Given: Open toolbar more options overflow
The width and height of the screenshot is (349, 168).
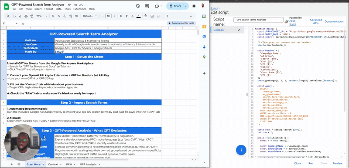Looking at the screenshot, I should [168, 16].
